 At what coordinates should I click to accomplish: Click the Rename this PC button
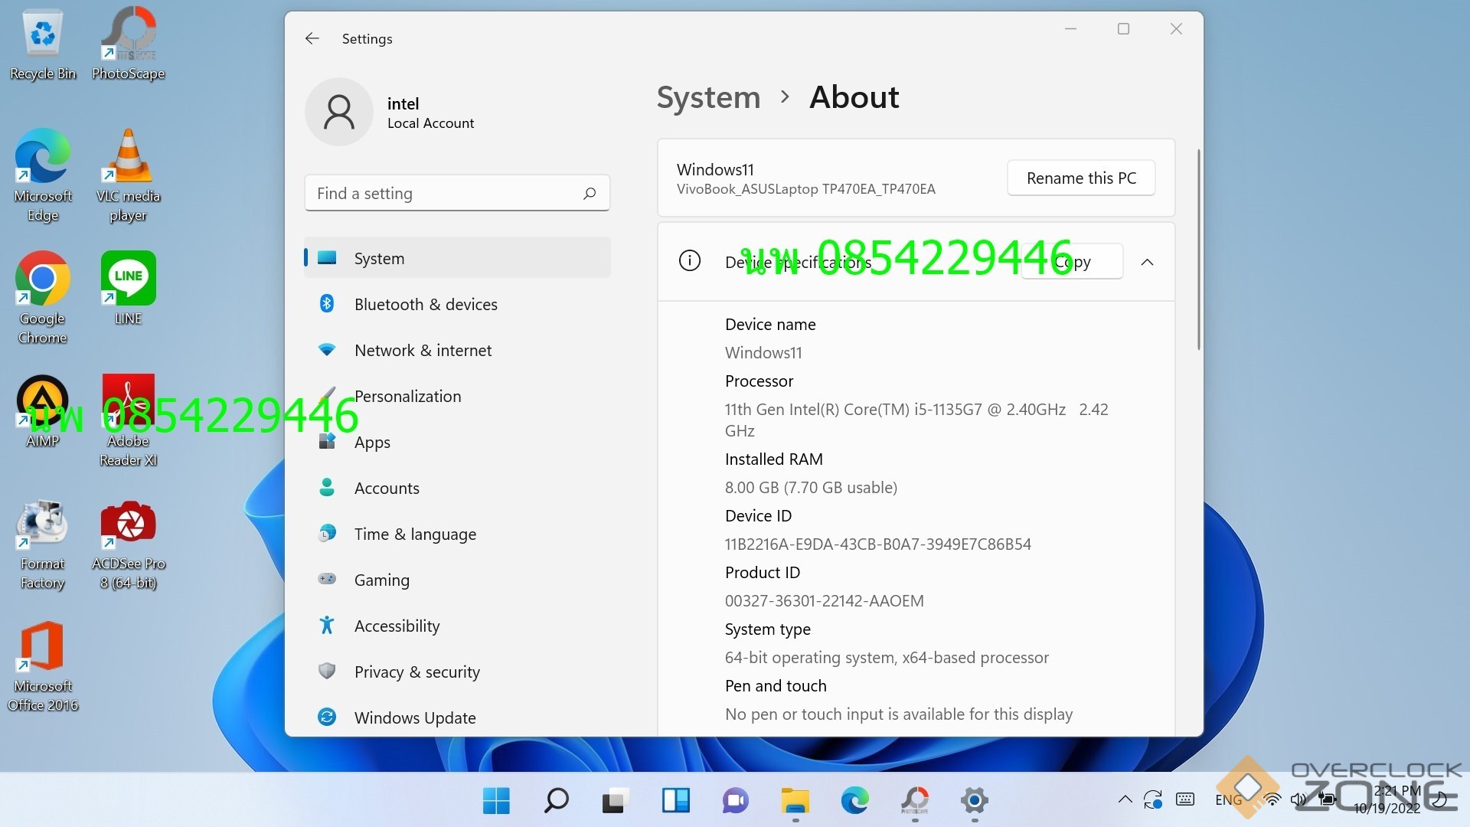point(1081,178)
